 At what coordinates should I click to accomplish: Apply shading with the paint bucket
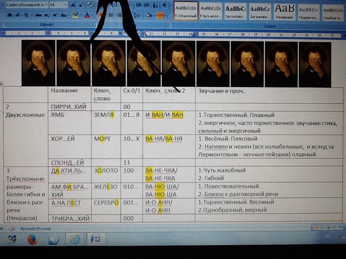coord(149,15)
